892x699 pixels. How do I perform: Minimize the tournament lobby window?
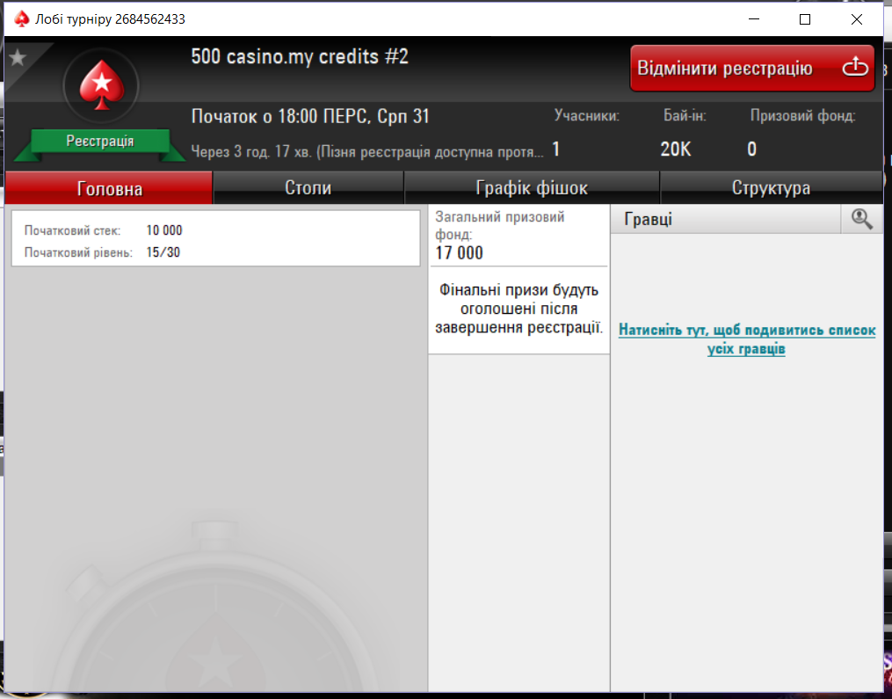tap(754, 19)
